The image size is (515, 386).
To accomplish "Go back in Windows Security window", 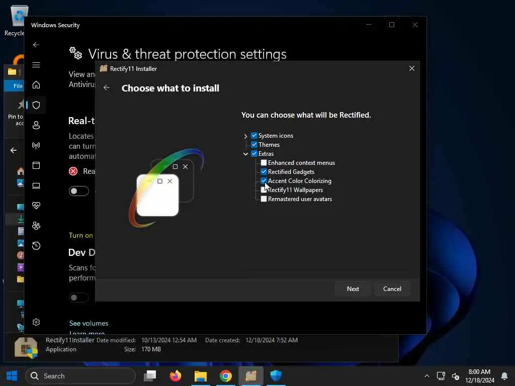I will [36, 45].
